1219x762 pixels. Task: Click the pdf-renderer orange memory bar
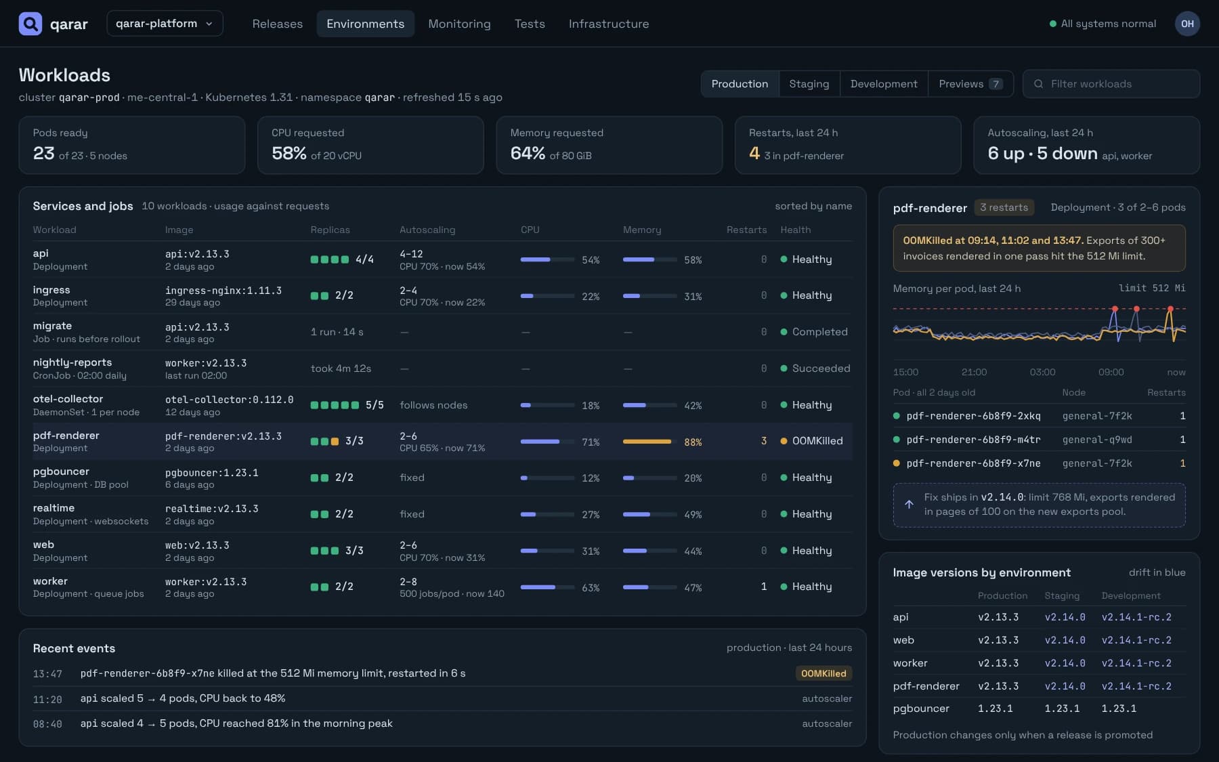pyautogui.click(x=647, y=442)
